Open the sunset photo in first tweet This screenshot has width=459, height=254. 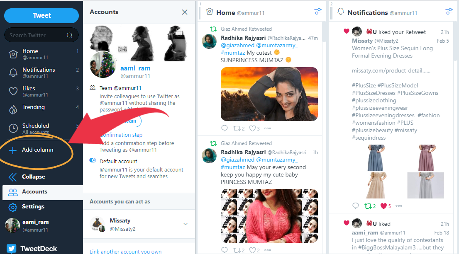click(x=269, y=94)
